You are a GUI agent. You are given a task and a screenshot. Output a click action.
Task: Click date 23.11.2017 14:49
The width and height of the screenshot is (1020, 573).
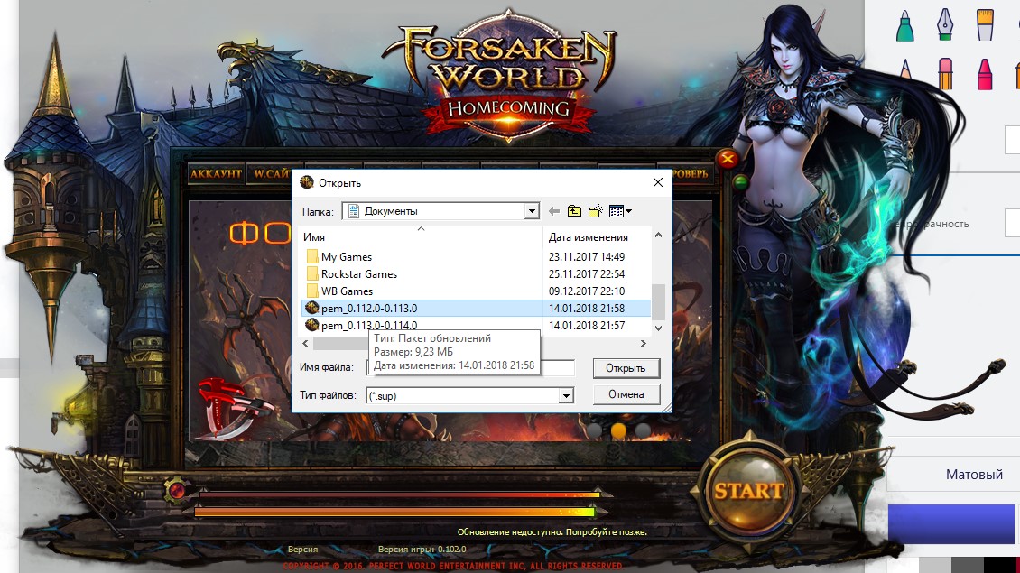(x=586, y=257)
